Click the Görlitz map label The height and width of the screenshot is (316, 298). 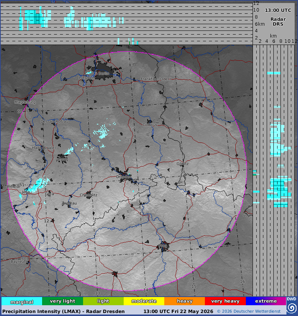point(183,164)
